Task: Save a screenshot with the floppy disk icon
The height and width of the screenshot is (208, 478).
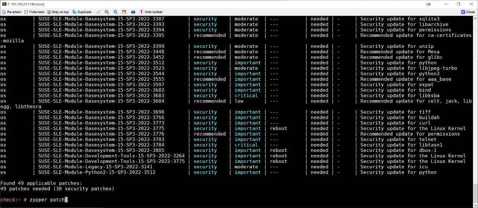Action: coord(124,12)
